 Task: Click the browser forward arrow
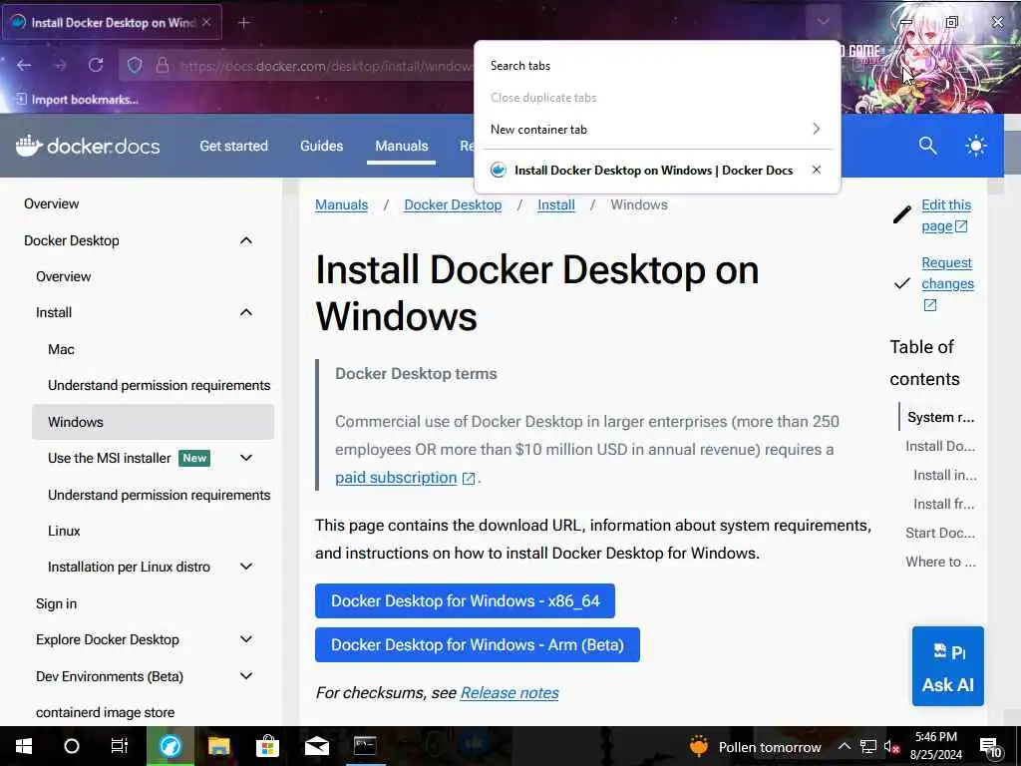pos(60,65)
